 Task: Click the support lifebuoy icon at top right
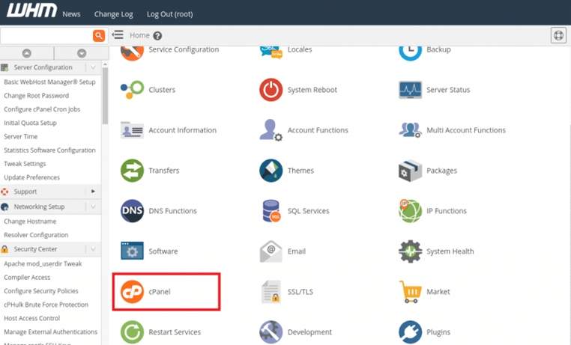click(558, 35)
